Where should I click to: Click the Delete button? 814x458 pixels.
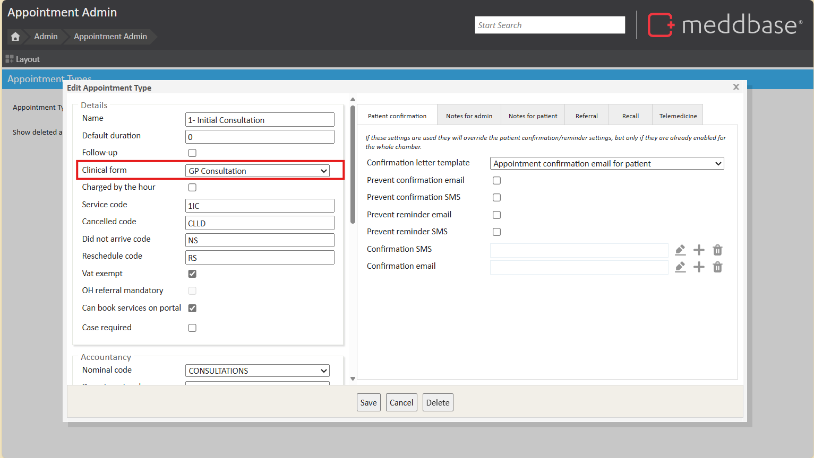click(x=438, y=402)
